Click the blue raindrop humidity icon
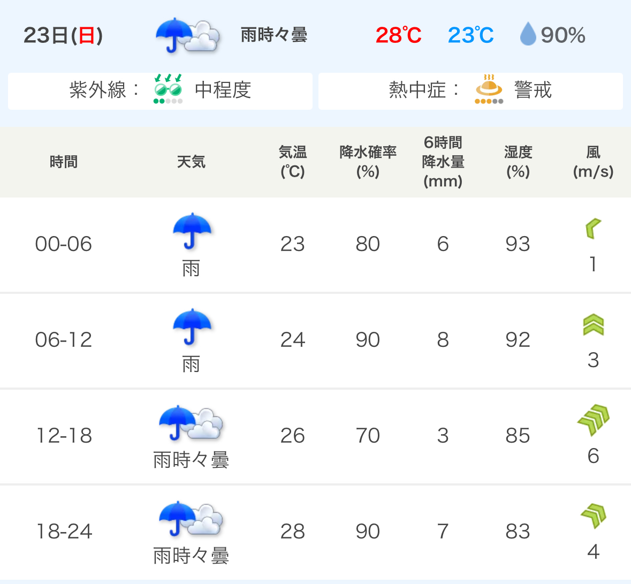Viewport: 631px width, 584px height. [x=528, y=35]
